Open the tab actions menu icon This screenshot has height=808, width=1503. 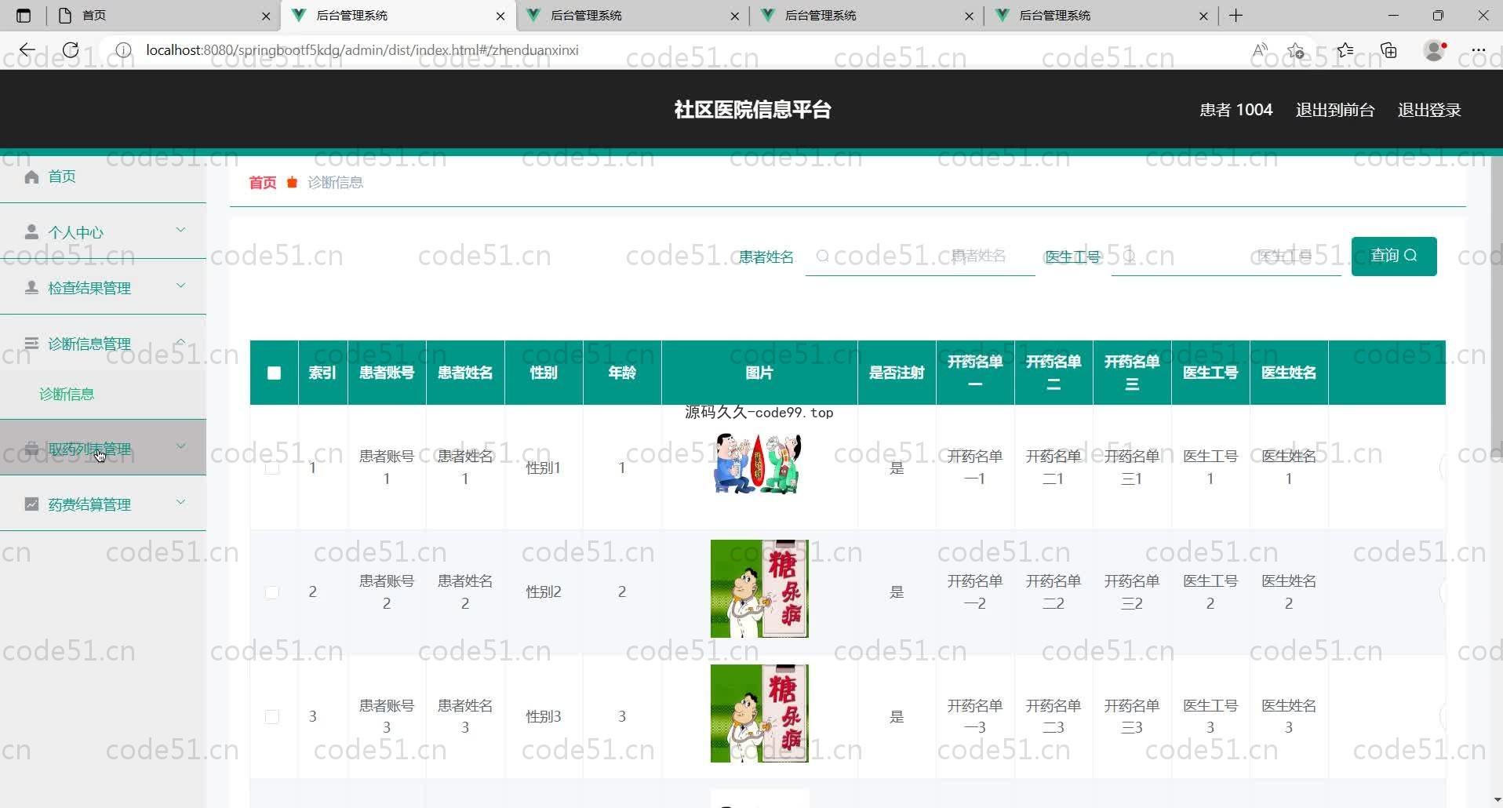23,16
